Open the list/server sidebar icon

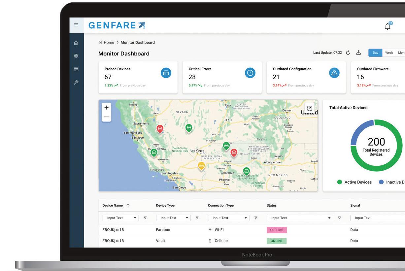coord(76,69)
